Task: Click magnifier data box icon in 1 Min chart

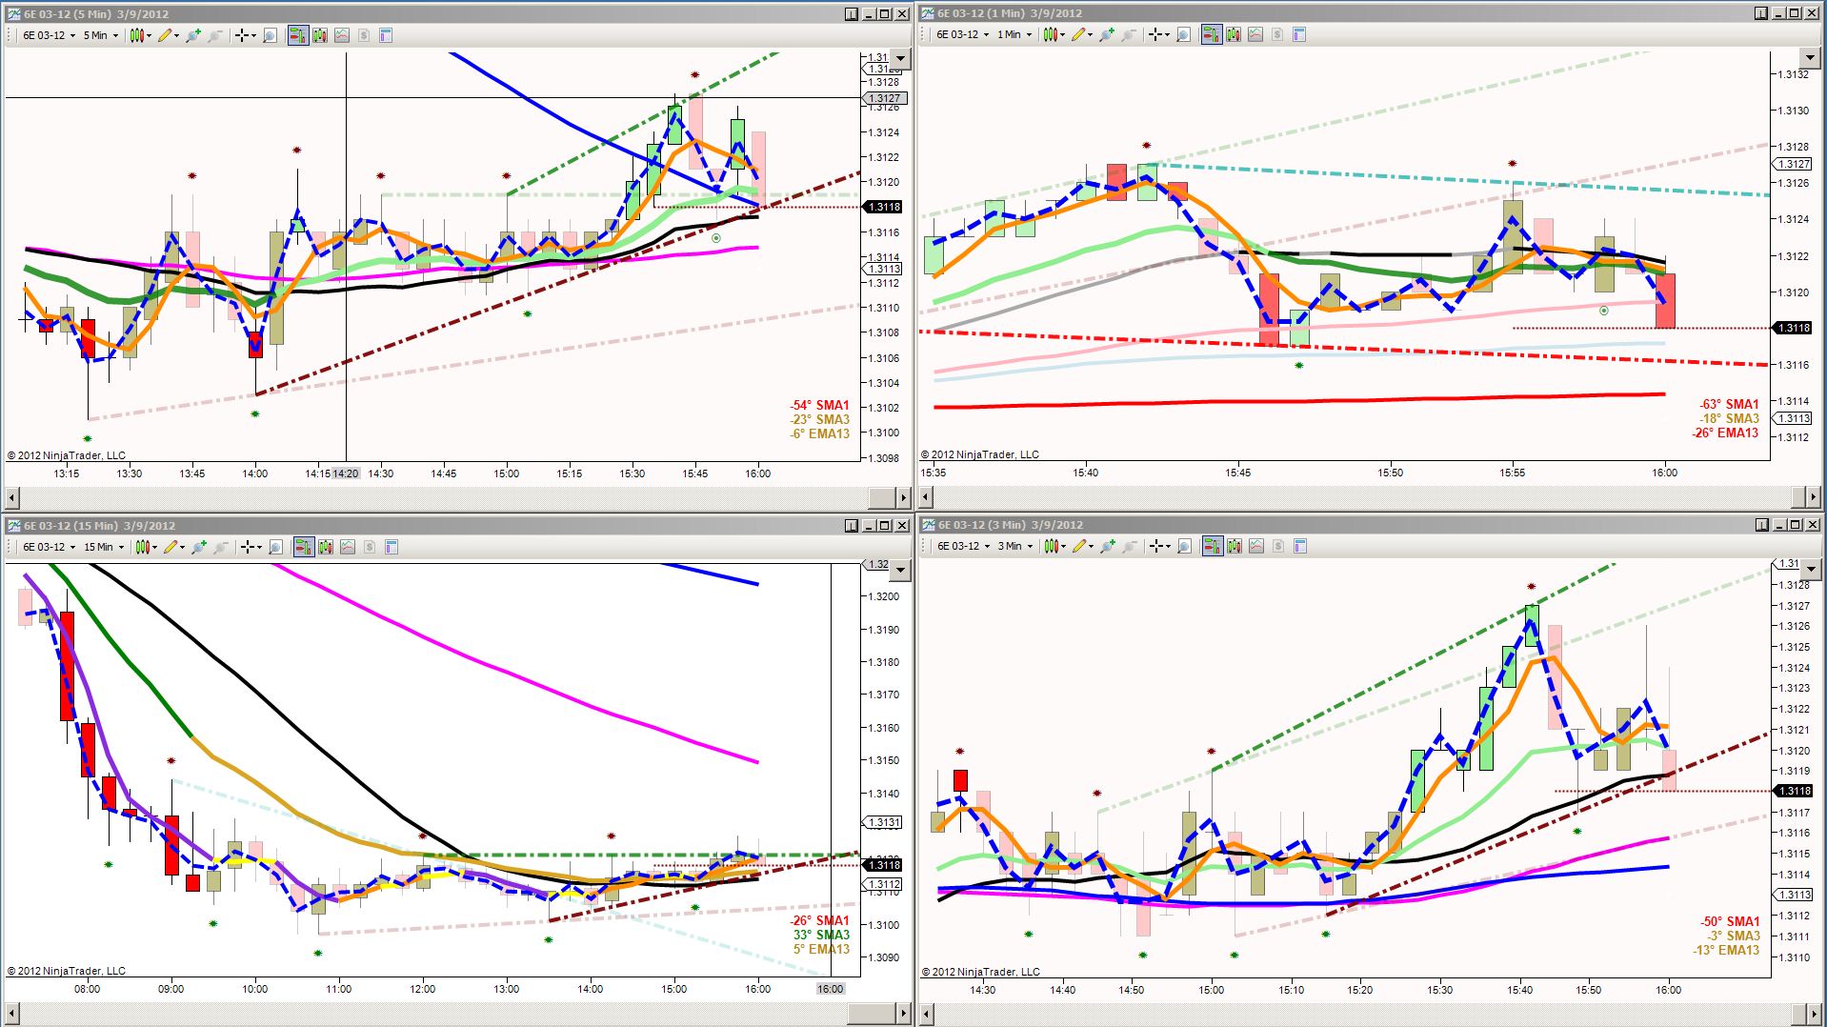Action: pyautogui.click(x=1183, y=34)
